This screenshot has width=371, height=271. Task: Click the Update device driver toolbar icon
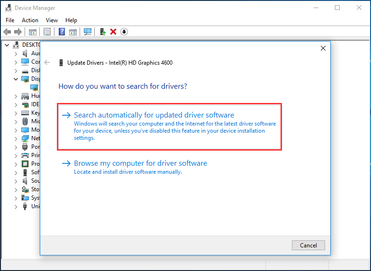pos(102,32)
